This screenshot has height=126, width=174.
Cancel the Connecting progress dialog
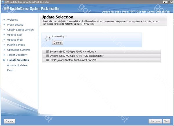[x=57, y=43]
